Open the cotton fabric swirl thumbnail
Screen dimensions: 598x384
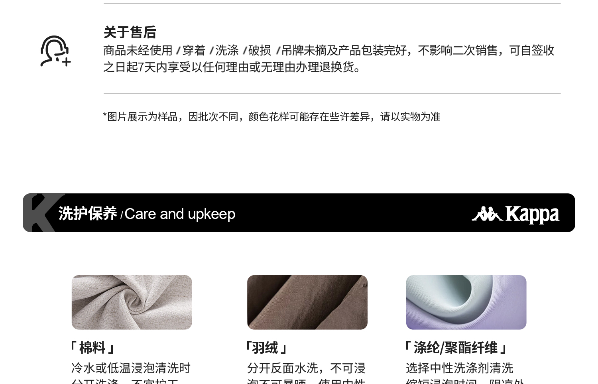(132, 302)
